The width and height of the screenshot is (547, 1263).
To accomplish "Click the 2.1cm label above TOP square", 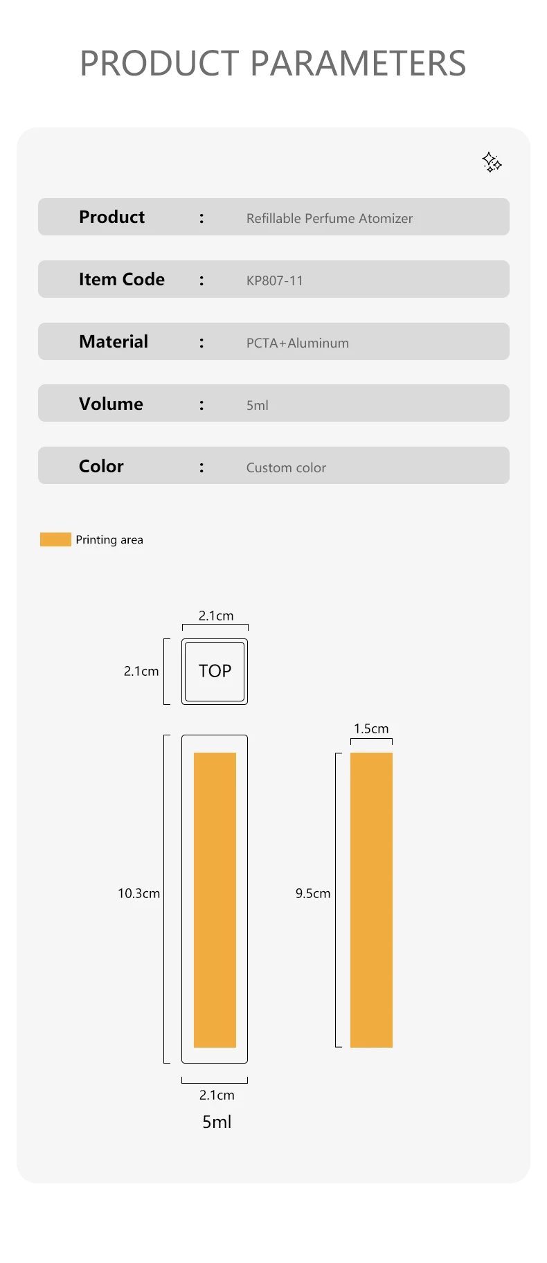I will [216, 616].
